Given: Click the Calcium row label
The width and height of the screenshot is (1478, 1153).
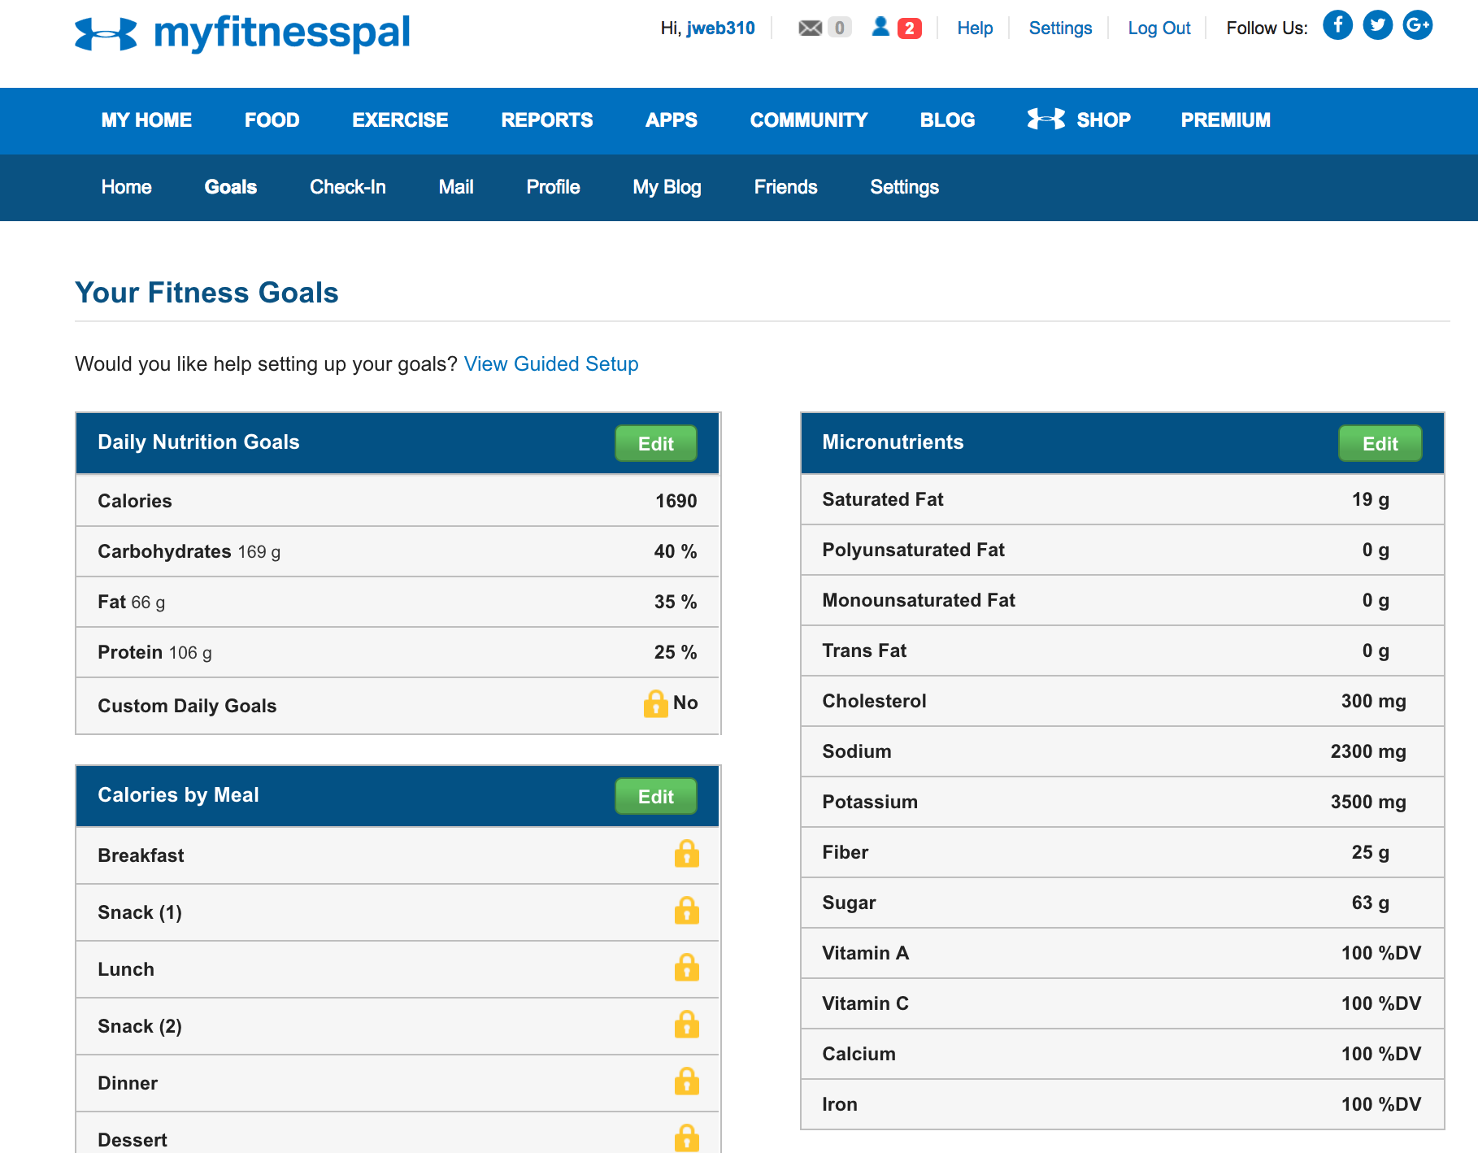Looking at the screenshot, I should pyautogui.click(x=859, y=1054).
